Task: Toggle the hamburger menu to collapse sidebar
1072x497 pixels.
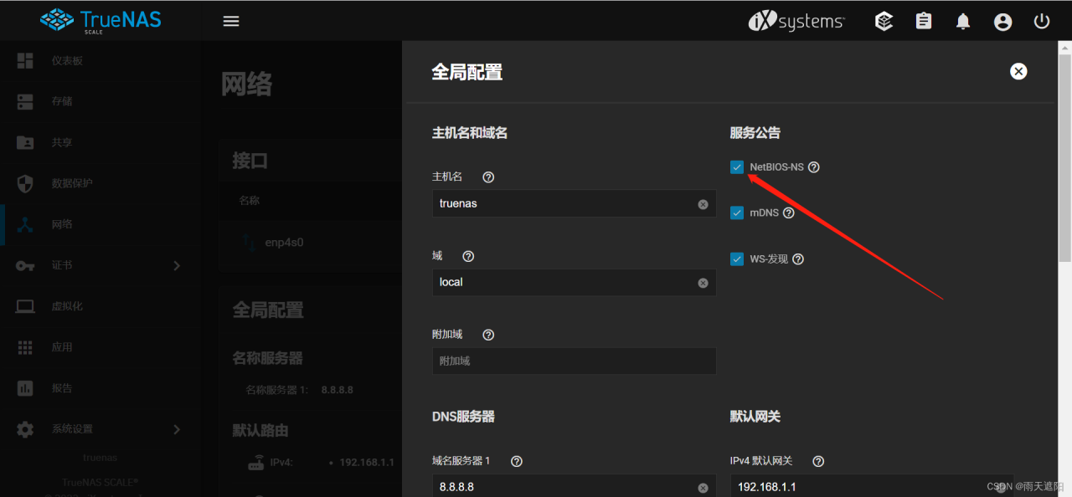Action: (231, 21)
